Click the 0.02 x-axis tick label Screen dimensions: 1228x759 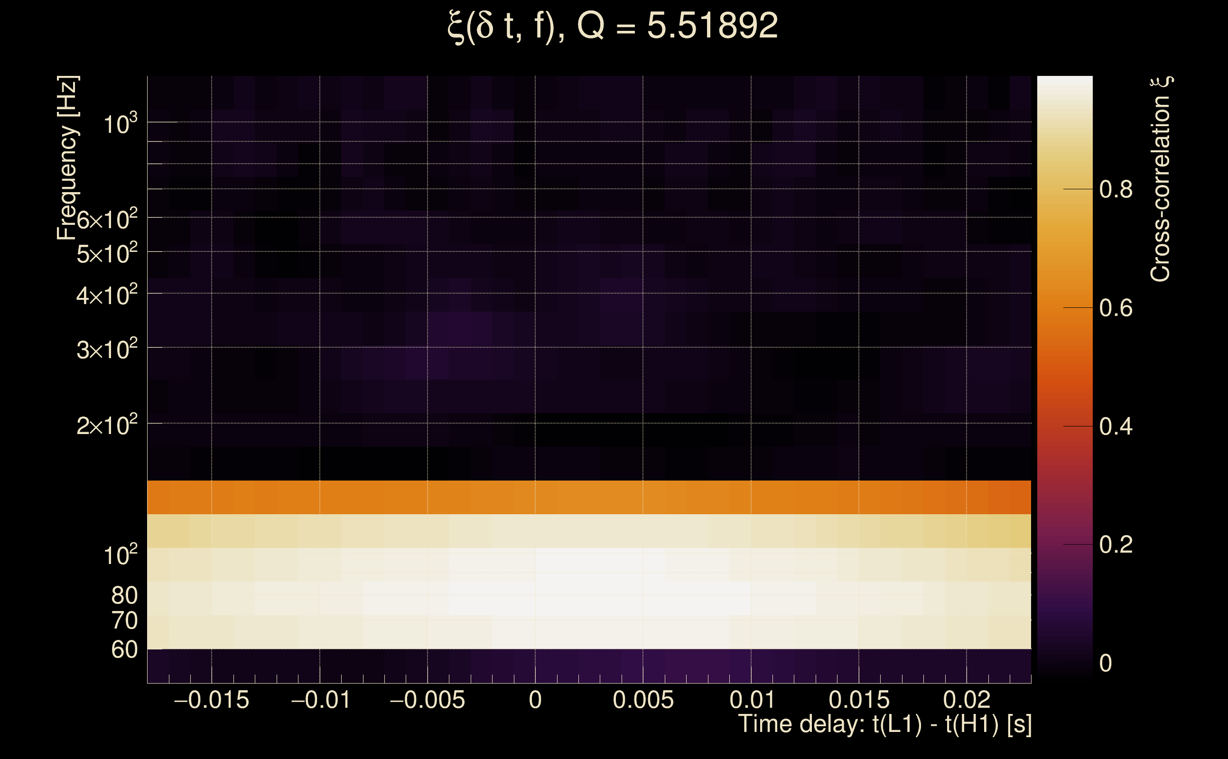point(967,700)
